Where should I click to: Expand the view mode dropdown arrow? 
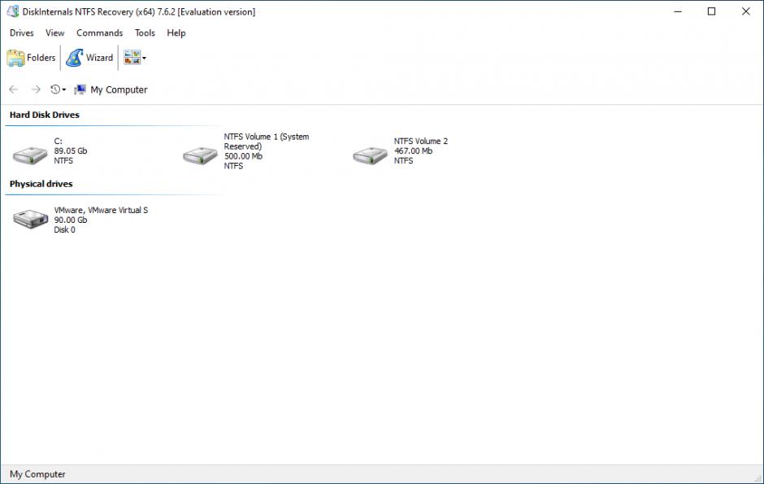coord(144,58)
